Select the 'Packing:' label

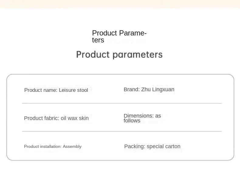(135, 146)
